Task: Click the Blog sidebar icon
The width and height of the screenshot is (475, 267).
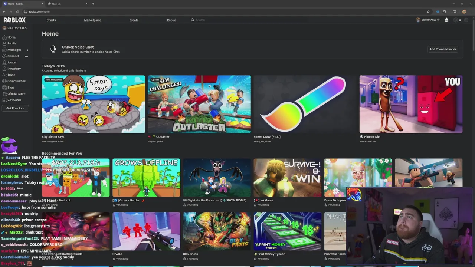Action: (4, 88)
